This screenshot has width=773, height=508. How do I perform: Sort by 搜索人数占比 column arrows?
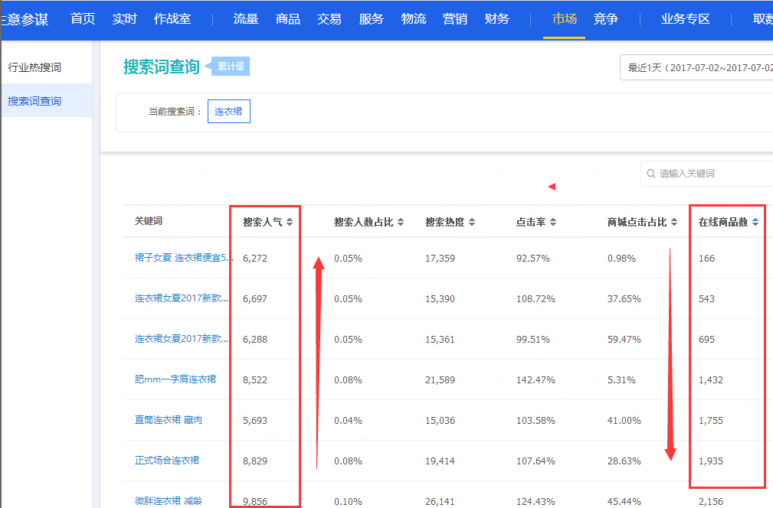pyautogui.click(x=400, y=223)
